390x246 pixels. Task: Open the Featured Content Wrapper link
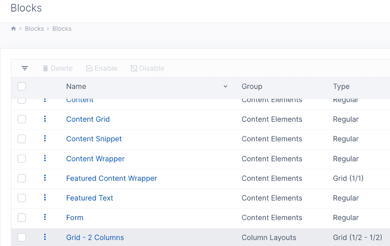(111, 178)
